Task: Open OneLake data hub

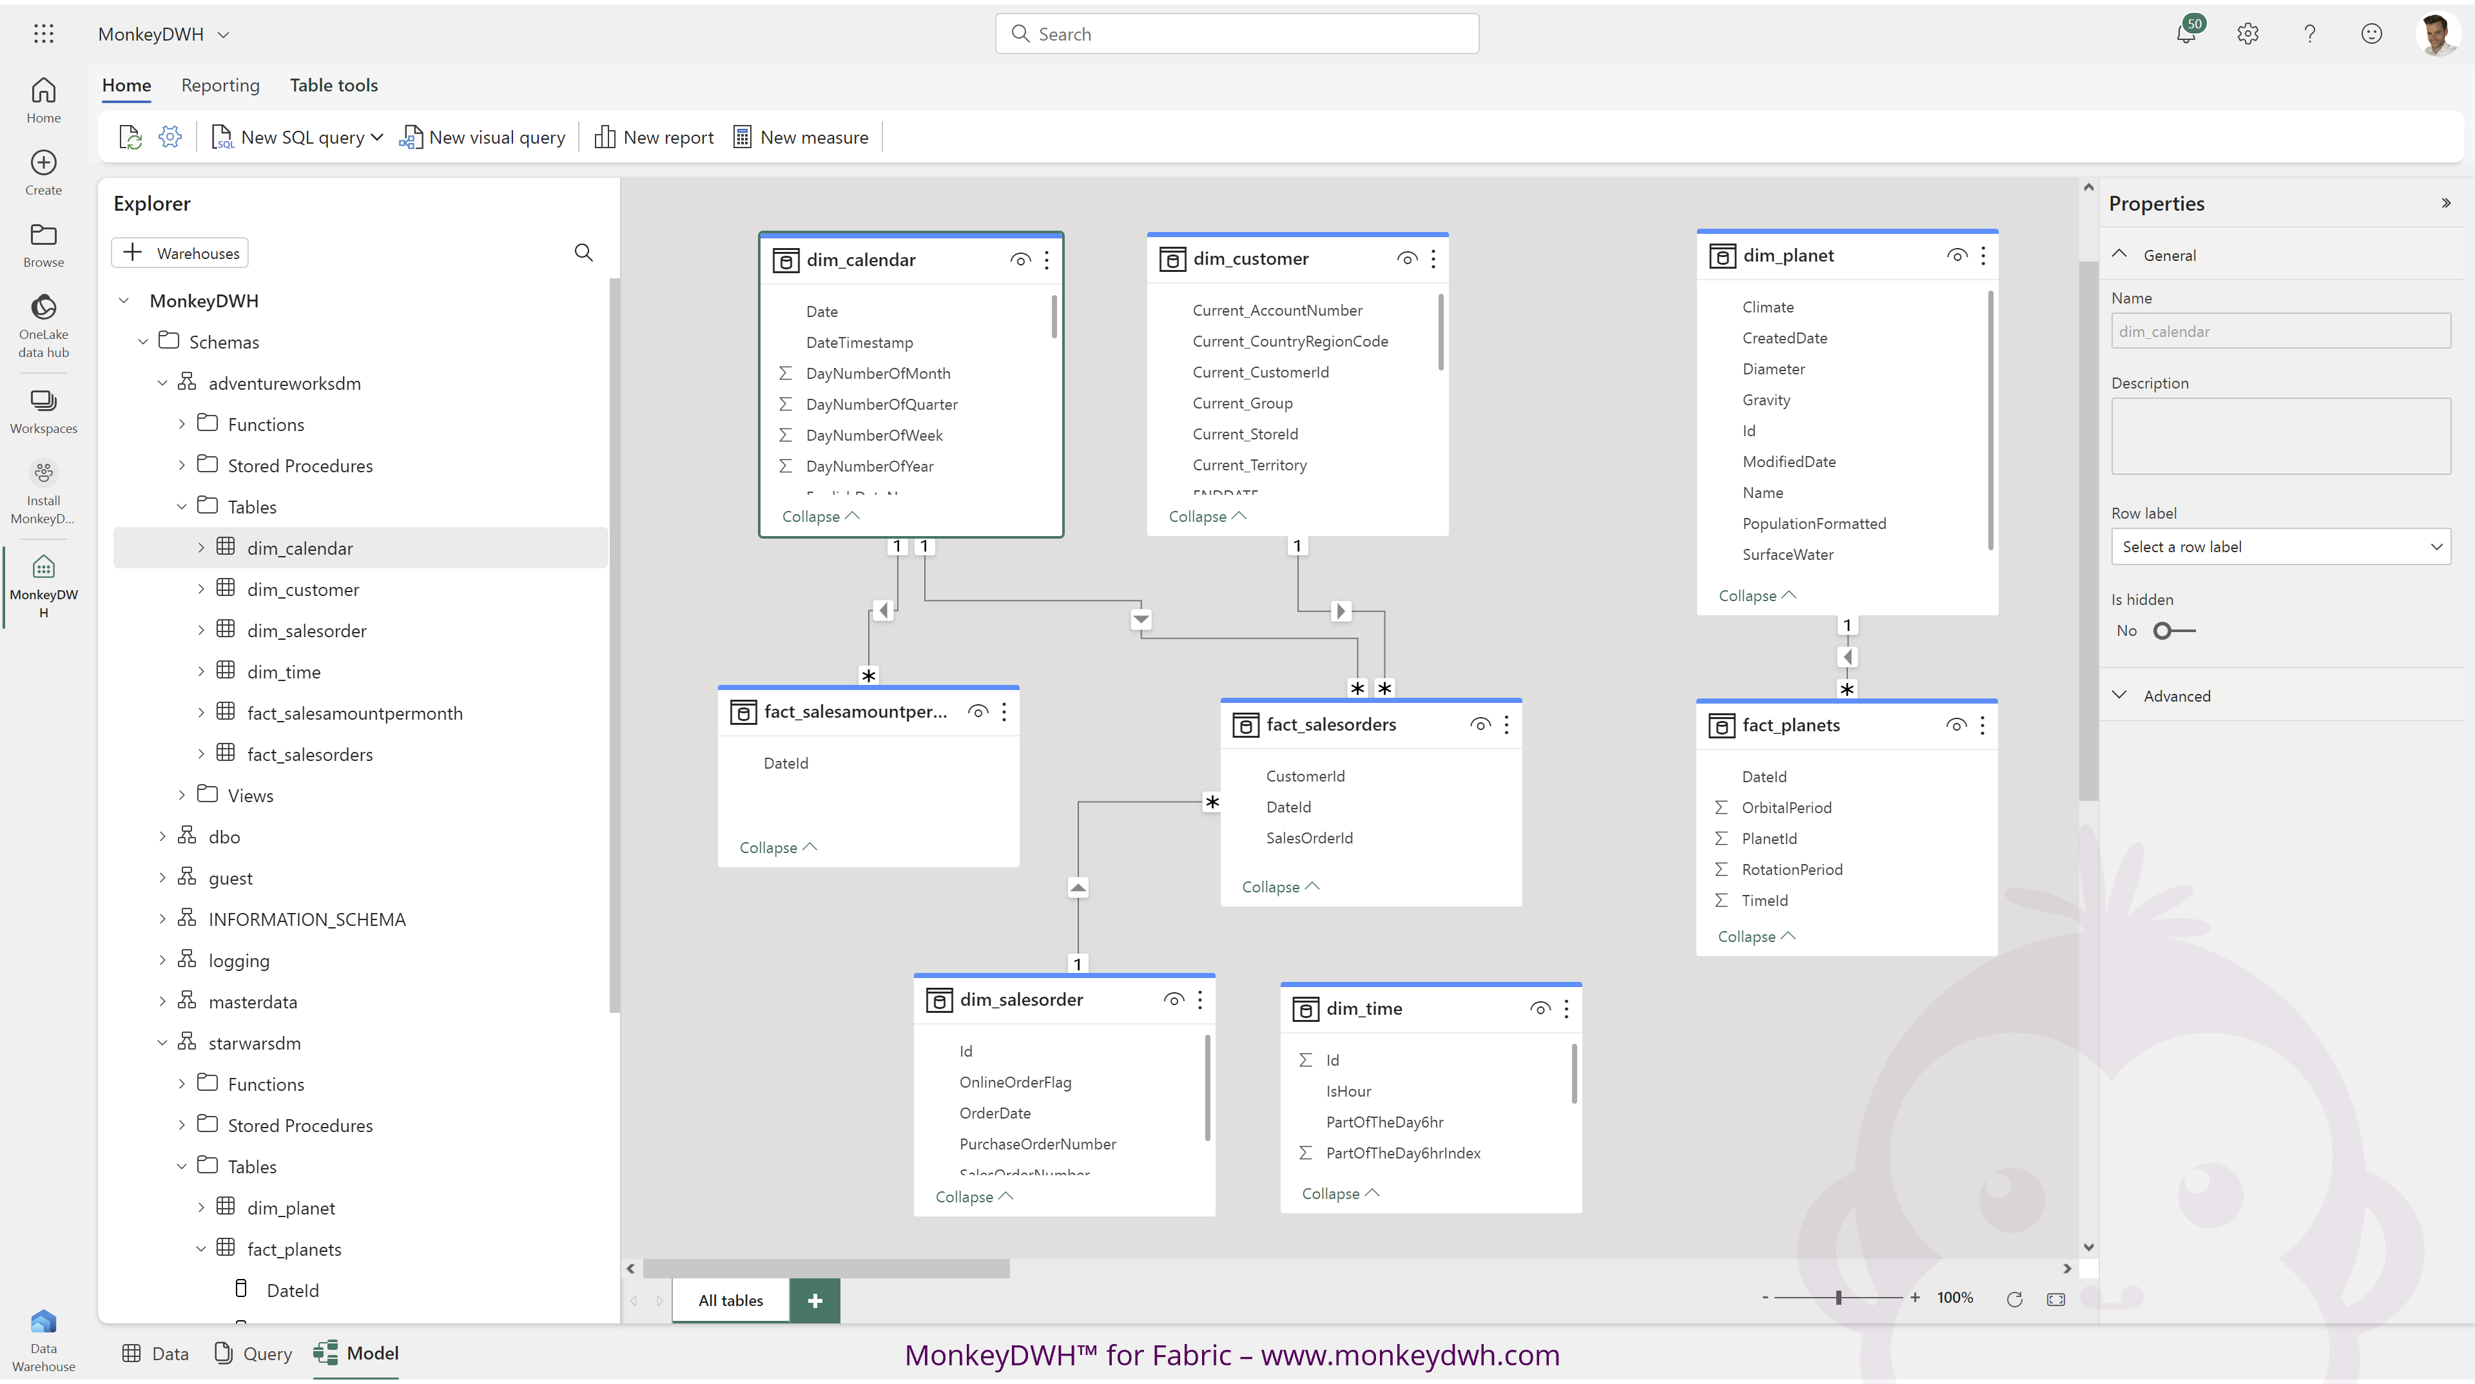Action: tap(43, 325)
